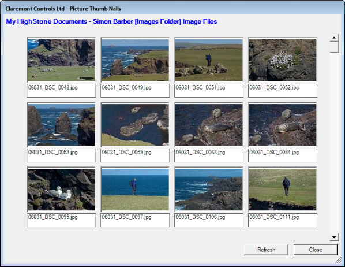Open the seabirds thumbnail 06031_DSC_0095
This screenshot has height=267, width=345.
pos(61,190)
